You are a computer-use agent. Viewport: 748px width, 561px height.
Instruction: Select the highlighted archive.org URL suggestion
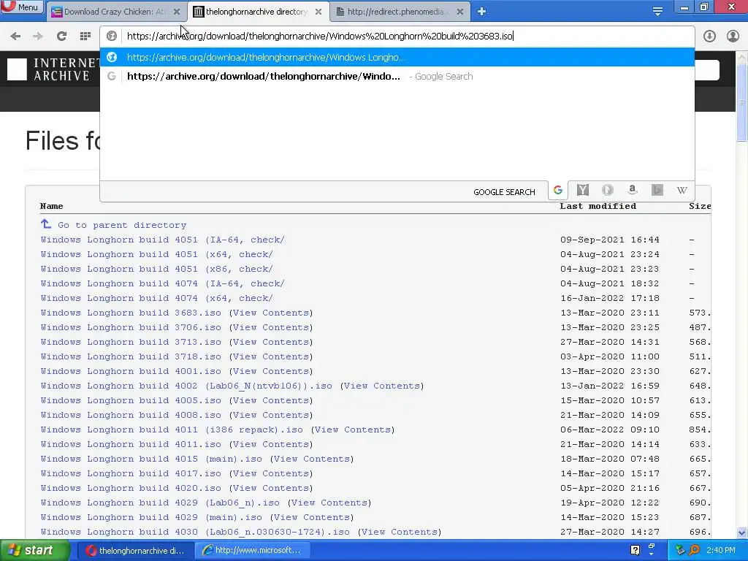click(x=397, y=57)
